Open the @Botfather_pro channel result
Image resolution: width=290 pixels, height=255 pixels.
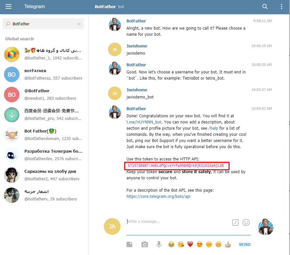pos(43,115)
